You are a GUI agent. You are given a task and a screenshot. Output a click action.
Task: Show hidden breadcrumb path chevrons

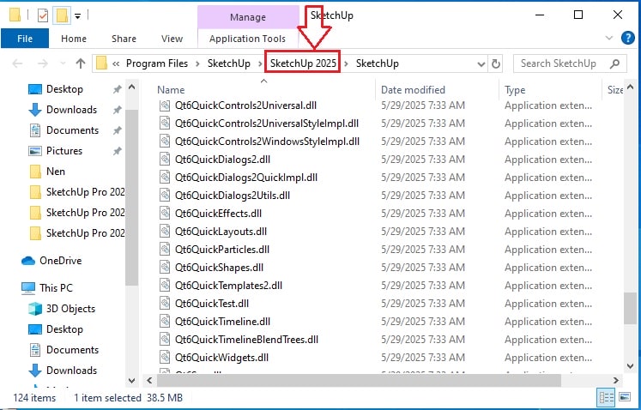pos(116,63)
